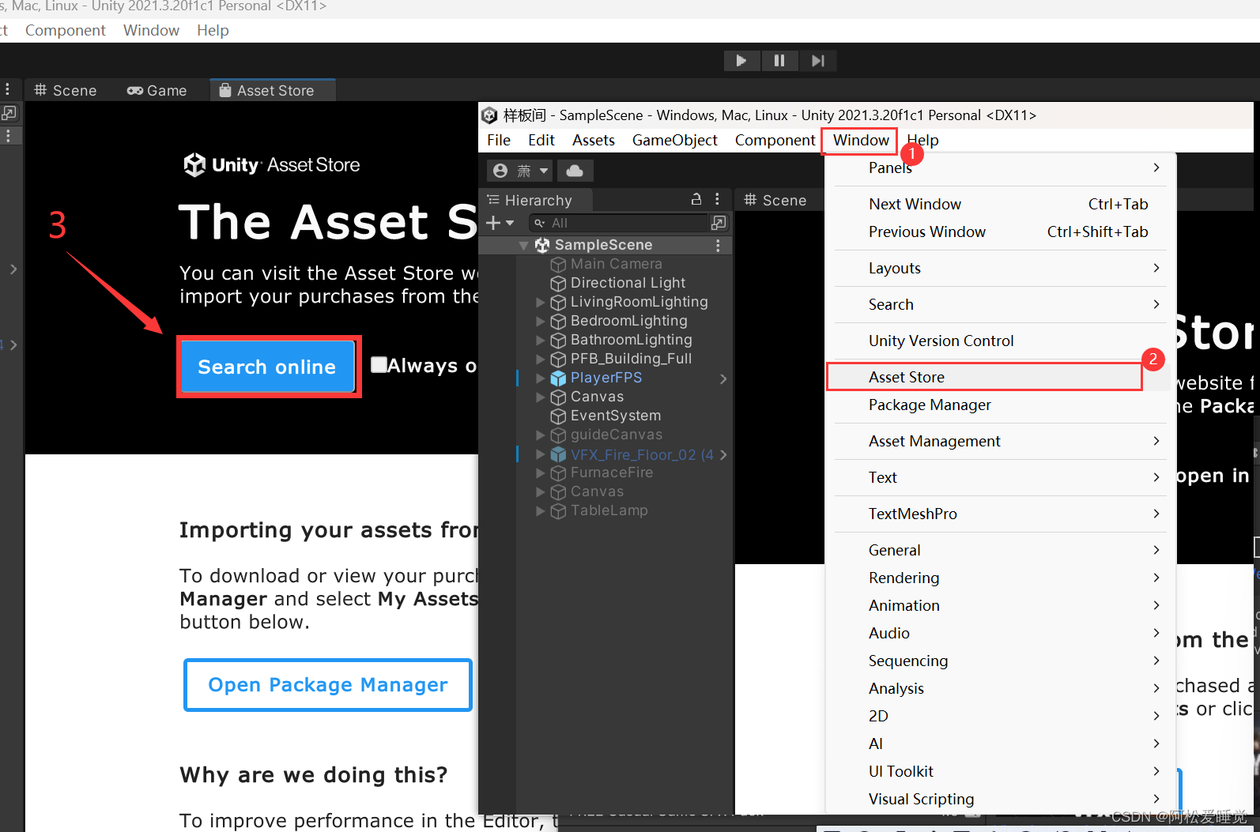Click the cloud services icon

coord(575,171)
